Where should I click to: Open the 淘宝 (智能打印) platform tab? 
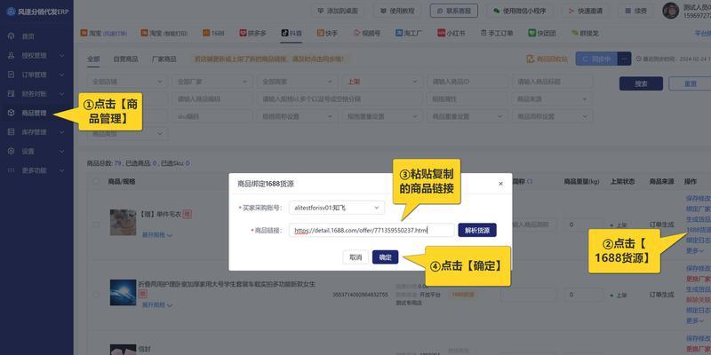coord(164,33)
